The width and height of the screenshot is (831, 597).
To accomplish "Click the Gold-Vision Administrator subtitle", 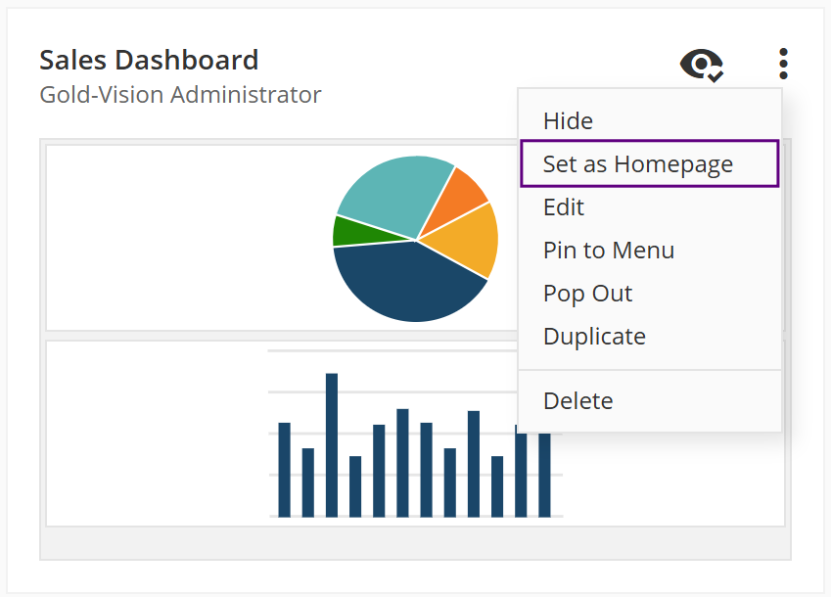I will coord(180,95).
